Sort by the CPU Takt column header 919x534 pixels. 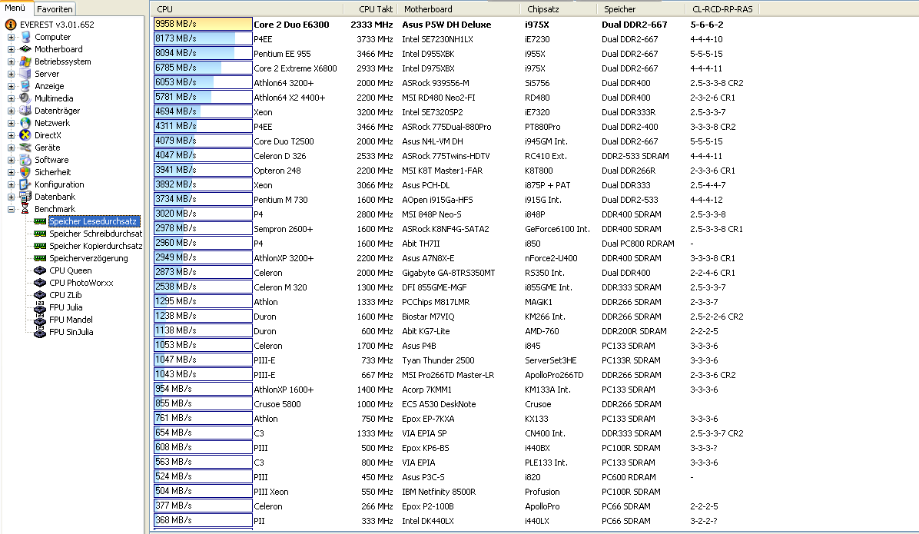[x=370, y=8]
